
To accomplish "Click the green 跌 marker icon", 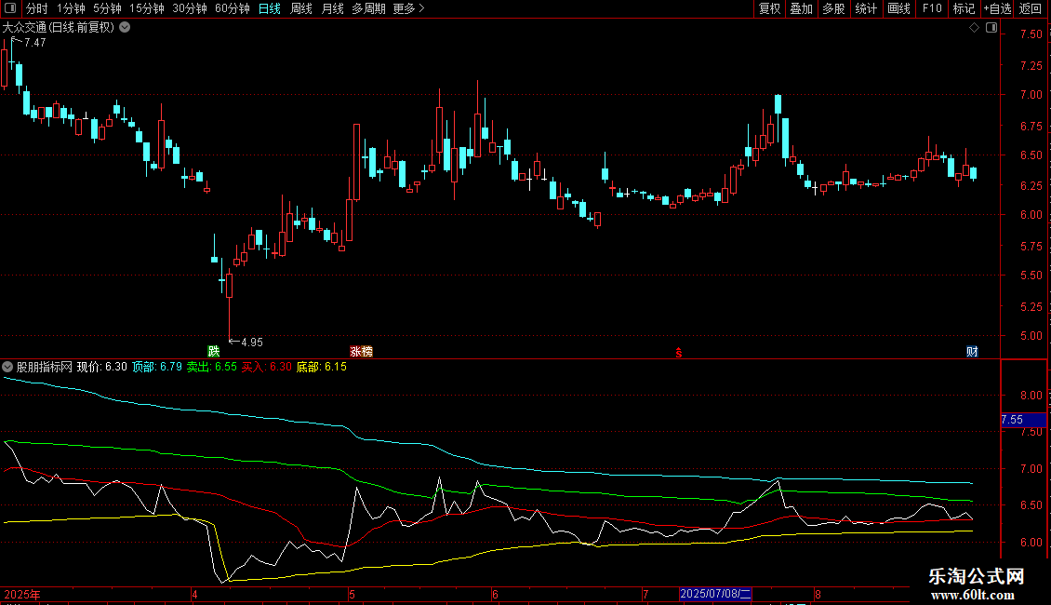I will click(214, 352).
